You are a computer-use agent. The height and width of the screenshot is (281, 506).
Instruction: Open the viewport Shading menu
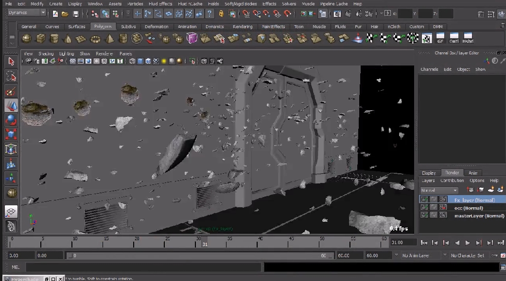[x=46, y=53]
